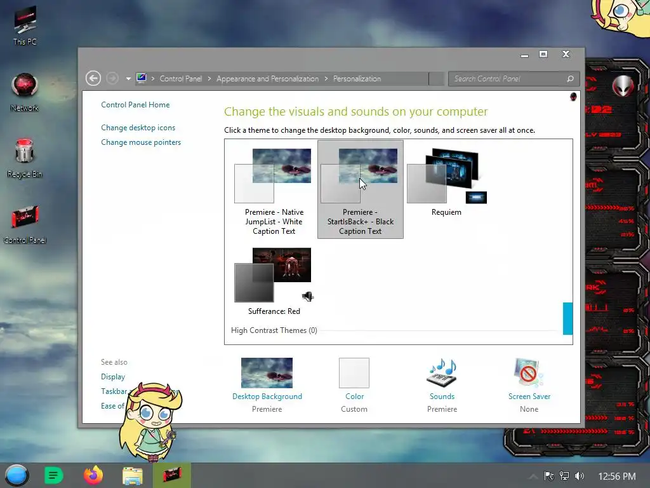
Task: Open the Color link
Action: coord(354,396)
